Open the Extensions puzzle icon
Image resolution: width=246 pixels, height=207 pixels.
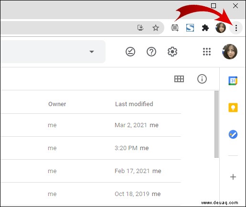pyautogui.click(x=205, y=28)
